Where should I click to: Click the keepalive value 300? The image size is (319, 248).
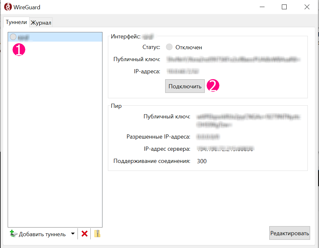(x=201, y=161)
